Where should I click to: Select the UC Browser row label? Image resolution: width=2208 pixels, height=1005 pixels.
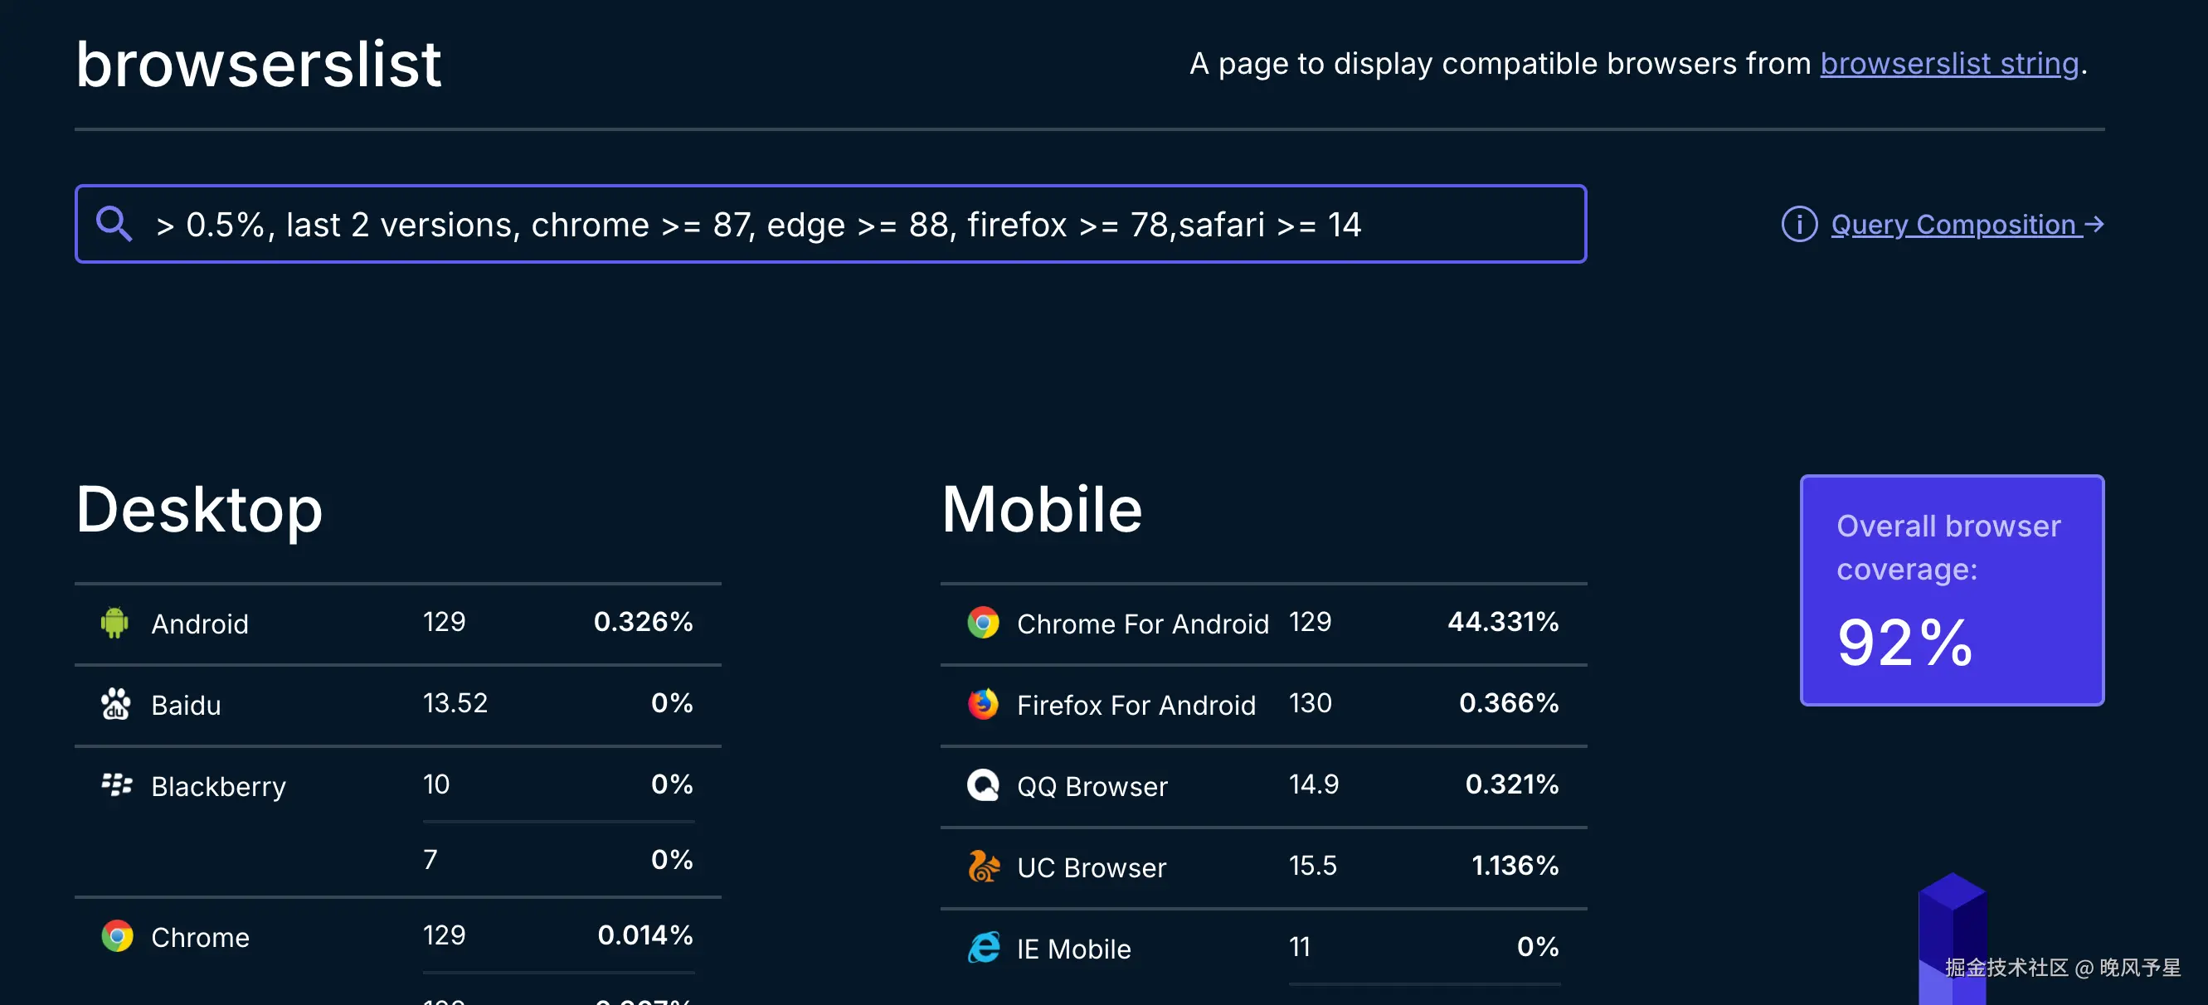(1091, 868)
